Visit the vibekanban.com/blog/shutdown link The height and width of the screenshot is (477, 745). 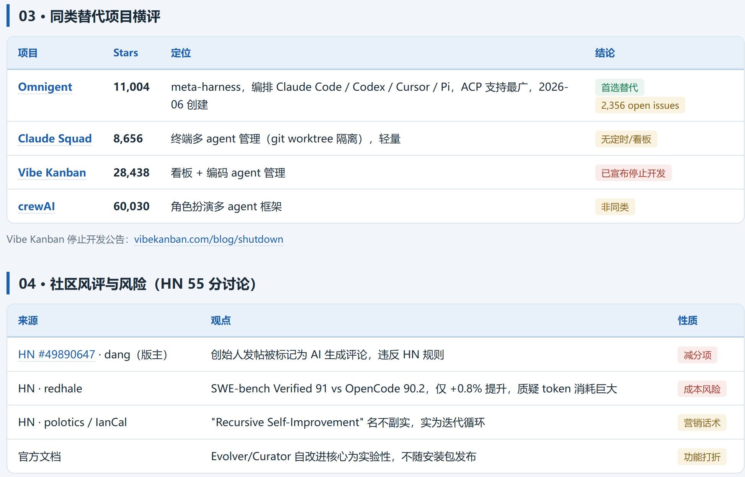tap(209, 239)
